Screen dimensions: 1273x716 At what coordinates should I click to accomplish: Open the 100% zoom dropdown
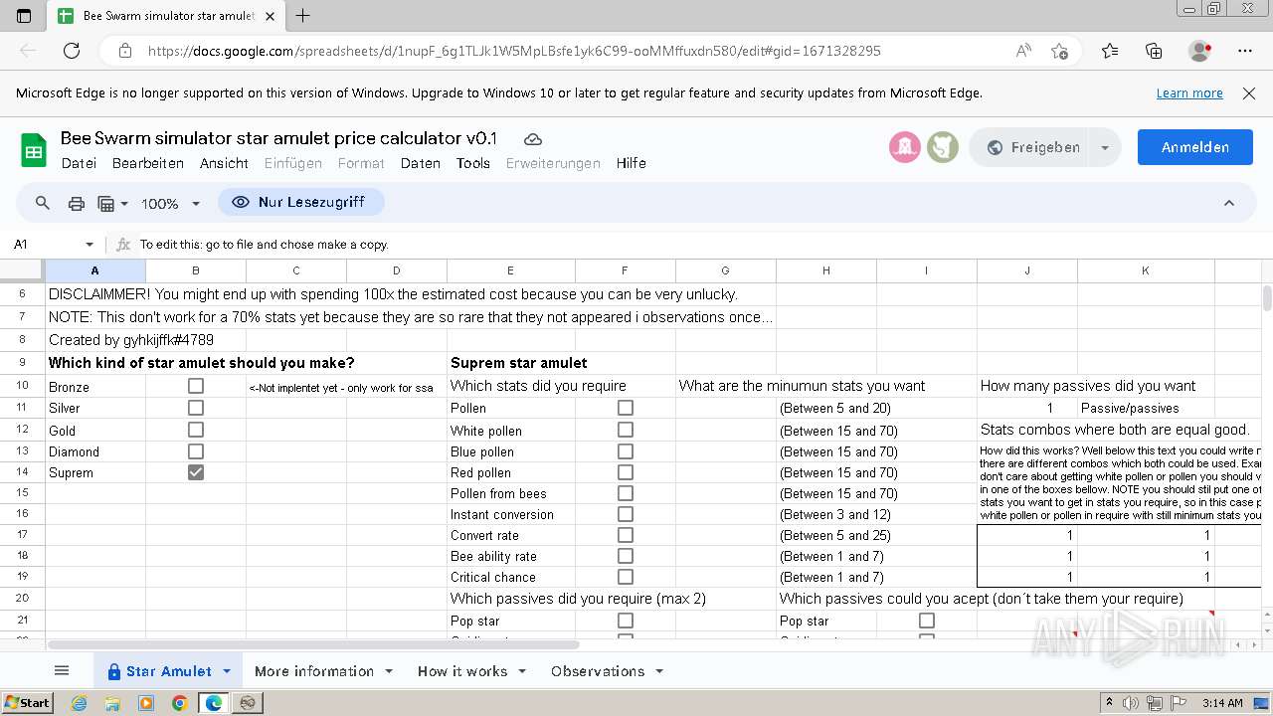(171, 203)
